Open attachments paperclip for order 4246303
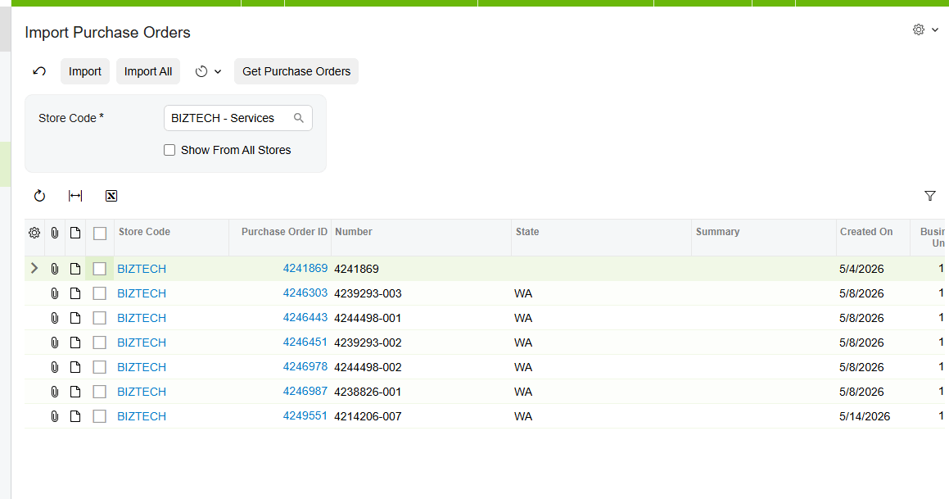This screenshot has height=499, width=949. 55,293
